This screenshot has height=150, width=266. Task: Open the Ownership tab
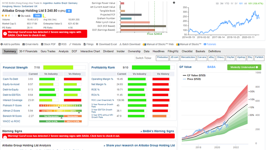(134, 52)
